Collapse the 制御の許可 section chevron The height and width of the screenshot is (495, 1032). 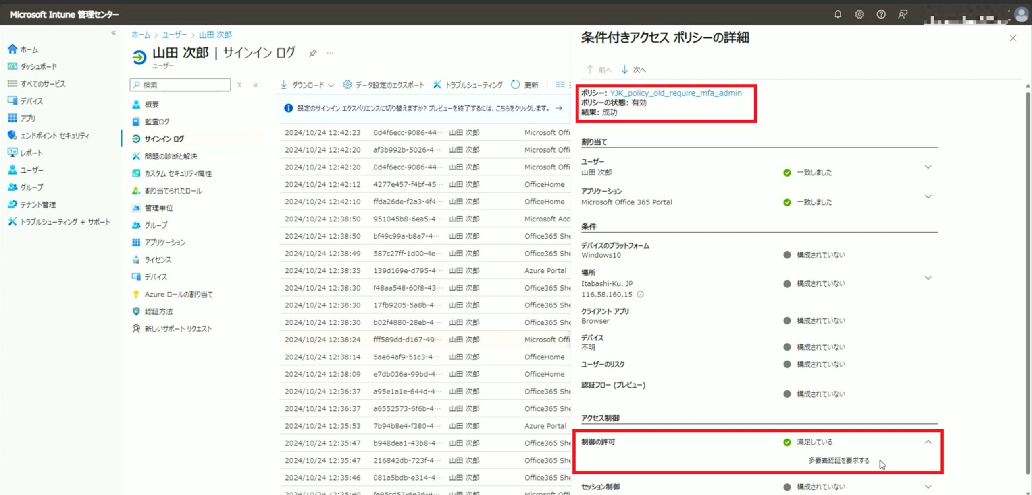(928, 442)
